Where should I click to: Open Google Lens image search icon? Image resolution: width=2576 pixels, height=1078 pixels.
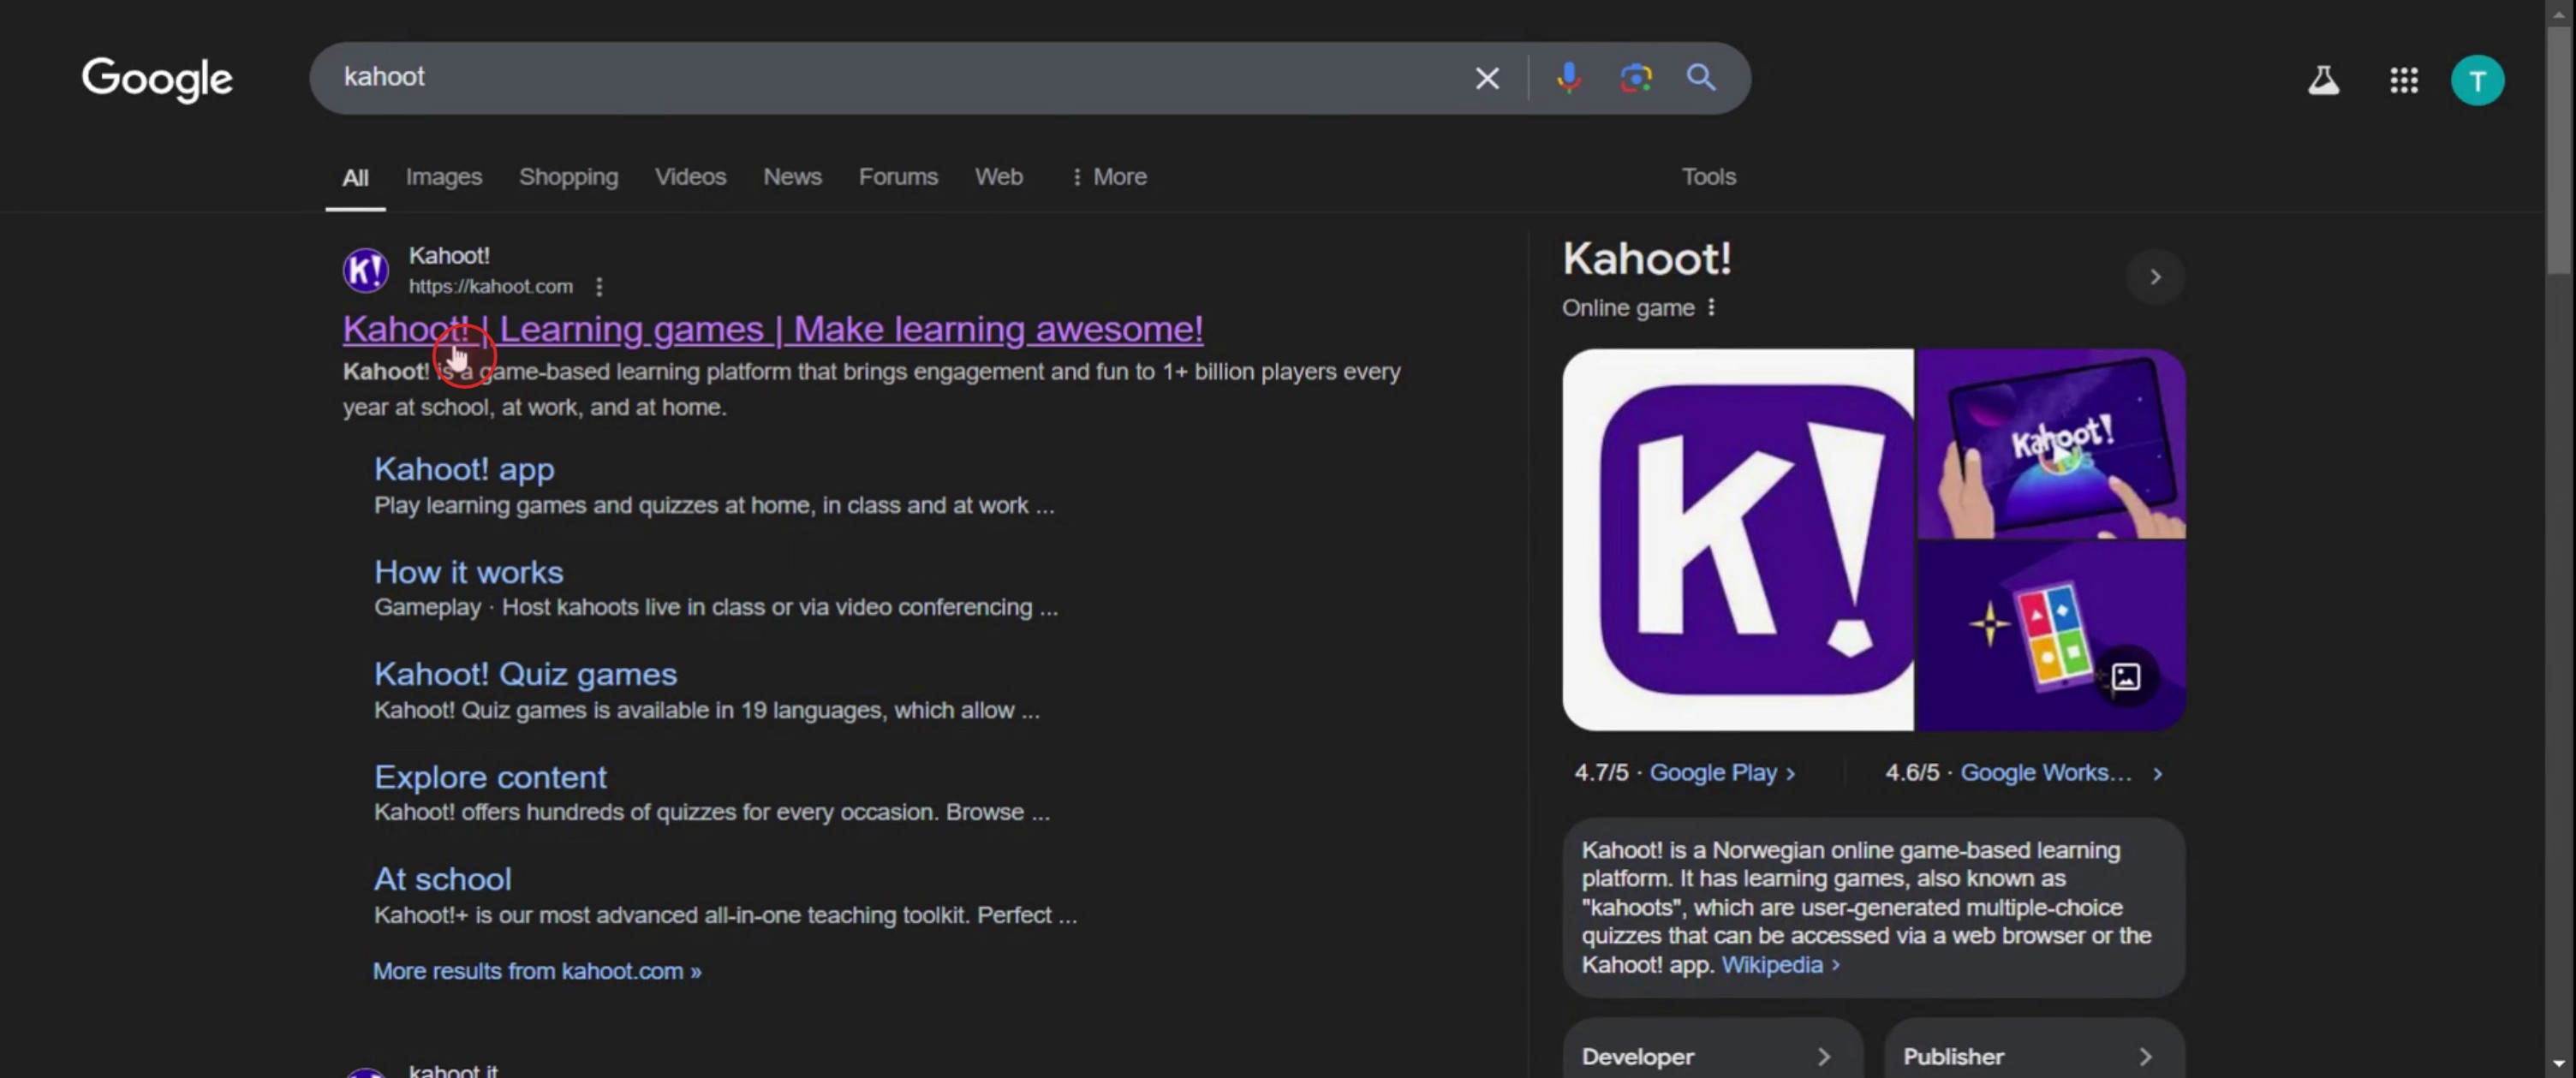point(1635,77)
